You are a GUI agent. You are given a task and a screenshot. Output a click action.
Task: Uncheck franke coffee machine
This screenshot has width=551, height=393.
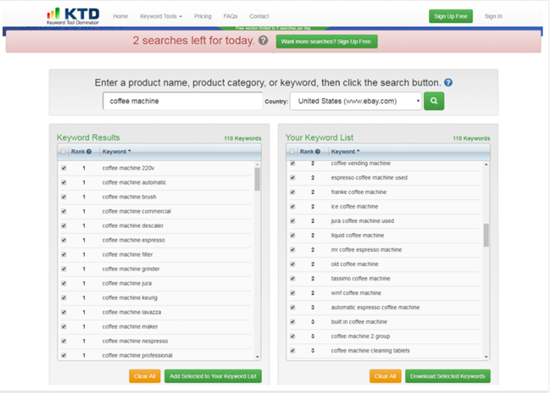tap(292, 192)
